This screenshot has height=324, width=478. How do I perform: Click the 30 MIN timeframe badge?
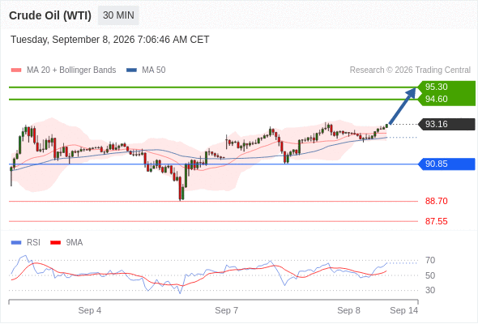(118, 15)
